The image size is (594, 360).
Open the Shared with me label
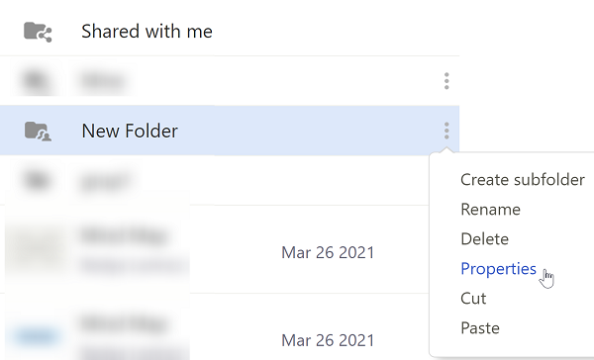point(147,31)
